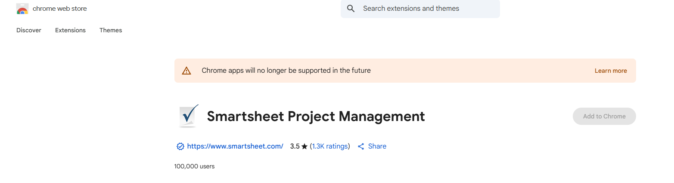
Task: Visit the https://www.smartsheet.com/ publisher link
Action: point(235,146)
